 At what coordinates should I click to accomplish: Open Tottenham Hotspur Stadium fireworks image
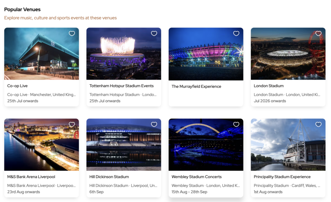click(123, 55)
